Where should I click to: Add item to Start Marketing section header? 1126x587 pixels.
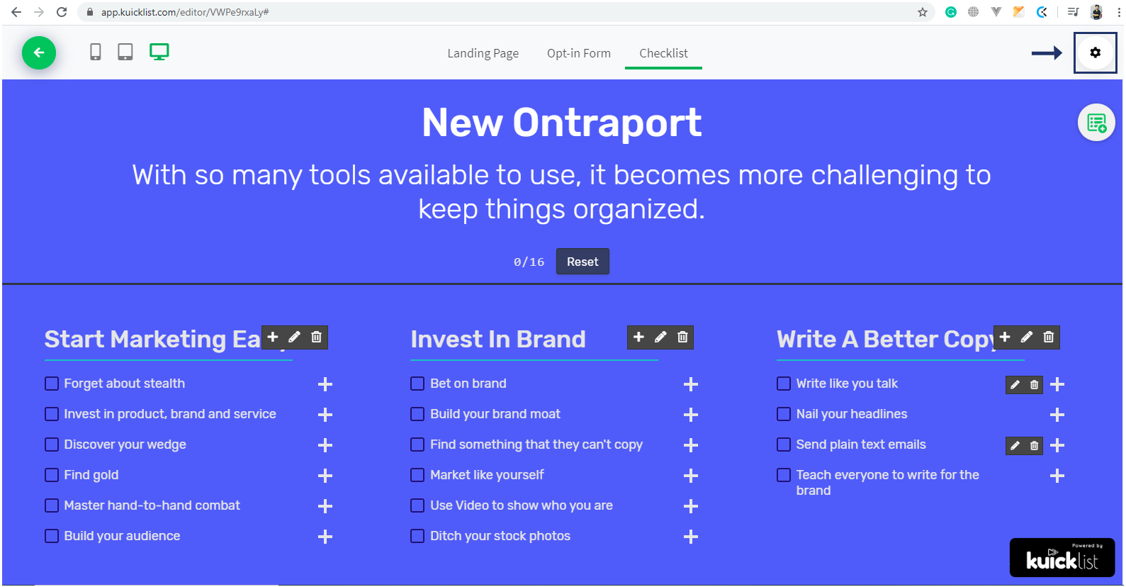[273, 337]
